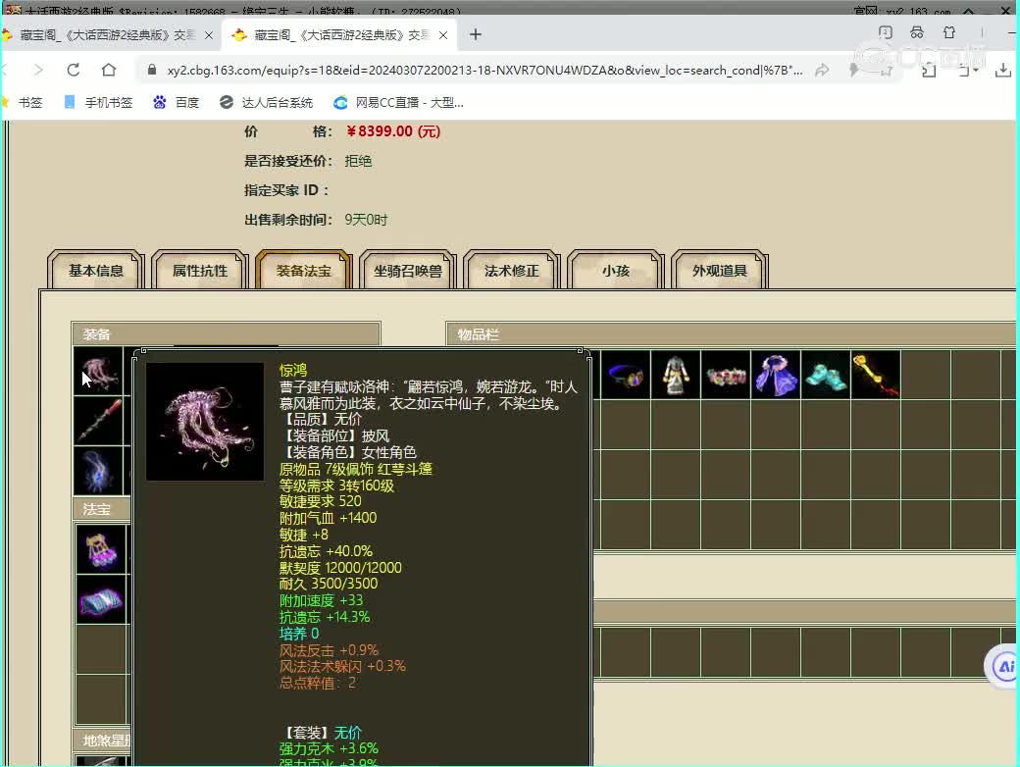Click the 法宝 section header
Viewport: 1020px width, 767px height.
(x=102, y=509)
